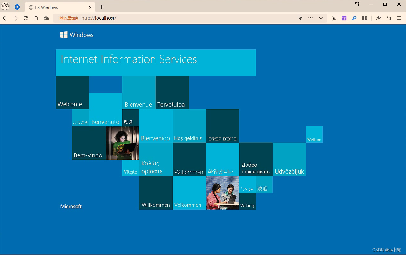Click the Benvenuto tile
Image resolution: width=406 pixels, height=255 pixels.
click(105, 109)
